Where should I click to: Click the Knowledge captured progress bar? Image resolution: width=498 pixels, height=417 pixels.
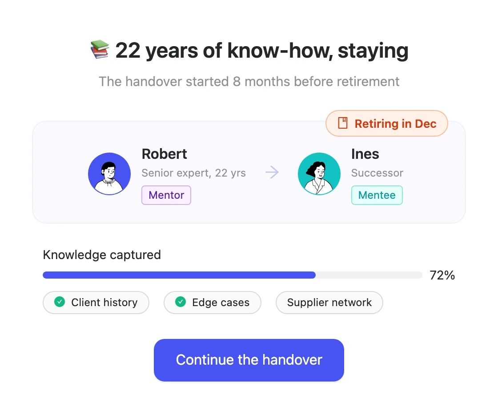coord(233,275)
